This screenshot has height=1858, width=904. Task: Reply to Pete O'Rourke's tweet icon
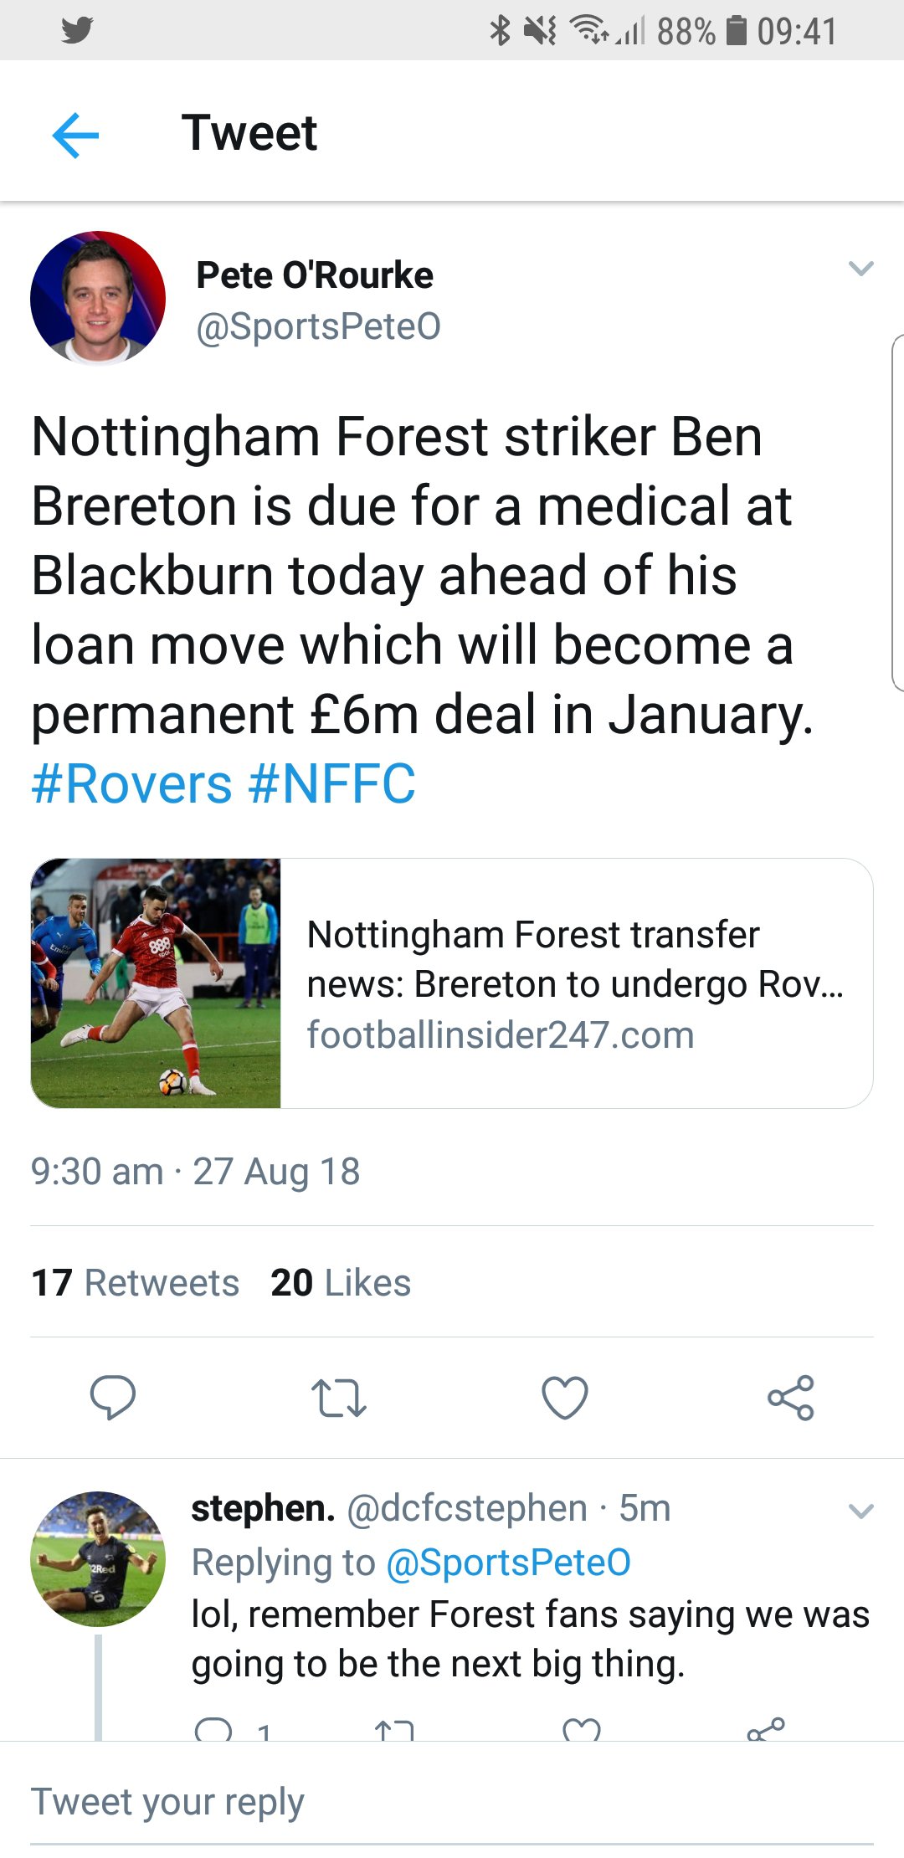112,1397
